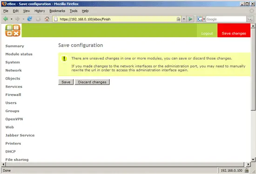Open the Bookmarks menu
Viewport: 256px width, 174px height.
pos(57,11)
